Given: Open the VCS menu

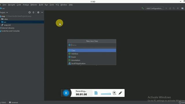Looking at the screenshot, I should 57,5.
